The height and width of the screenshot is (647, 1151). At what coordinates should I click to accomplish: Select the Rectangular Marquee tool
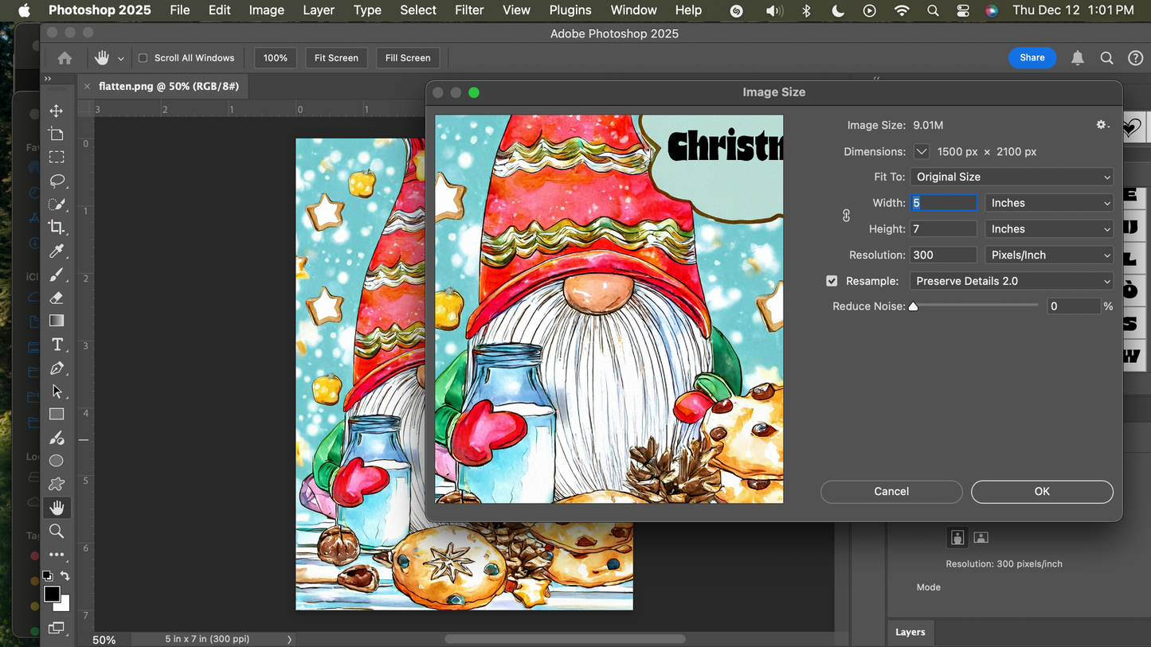[x=57, y=158]
